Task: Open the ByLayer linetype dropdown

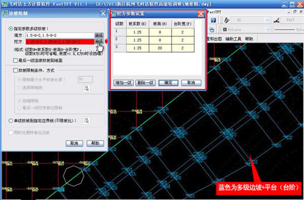Action: tap(288, 30)
